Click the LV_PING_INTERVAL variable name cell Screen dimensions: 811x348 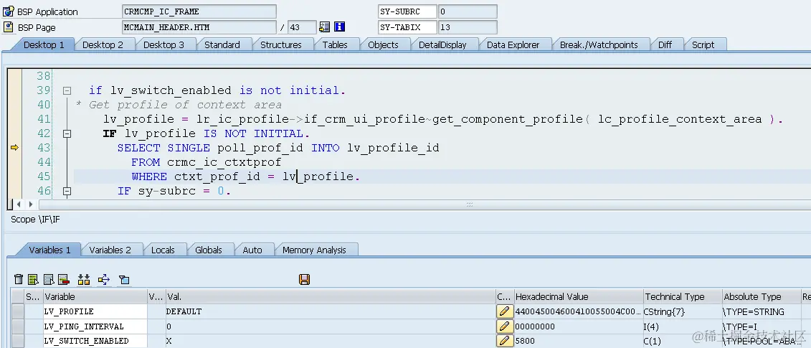(95, 326)
